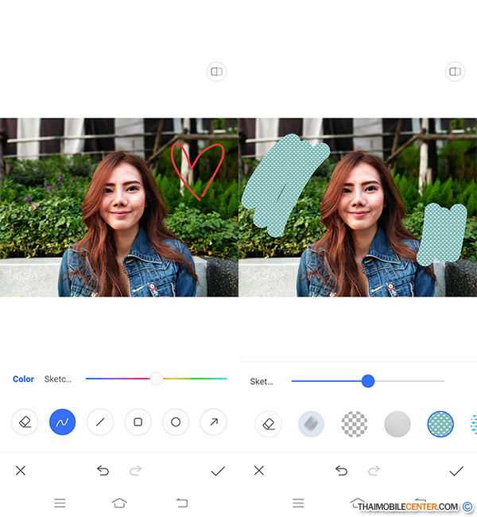Open the Color tab in left screen

pos(23,379)
